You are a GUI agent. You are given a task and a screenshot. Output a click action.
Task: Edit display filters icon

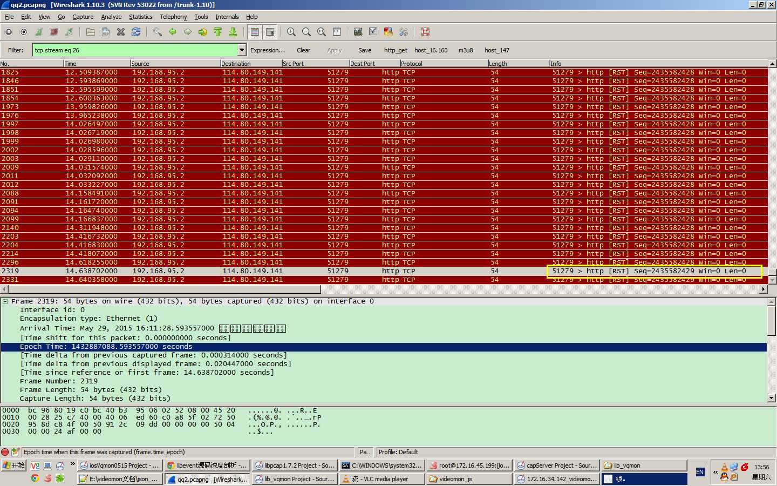click(373, 32)
